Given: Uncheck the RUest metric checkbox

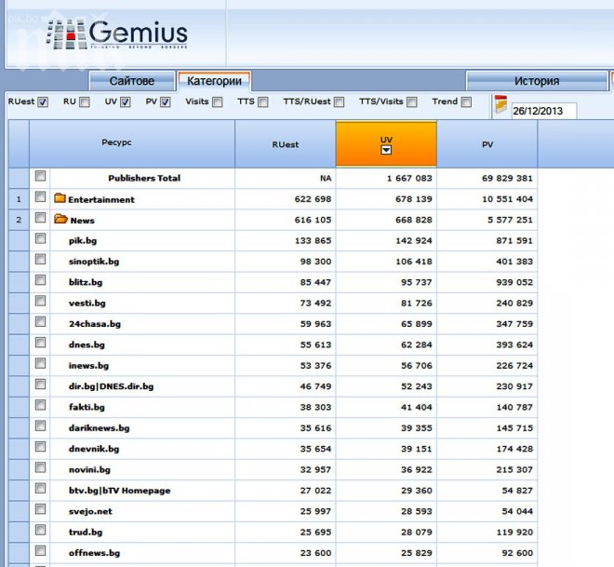Looking at the screenshot, I should point(43,102).
